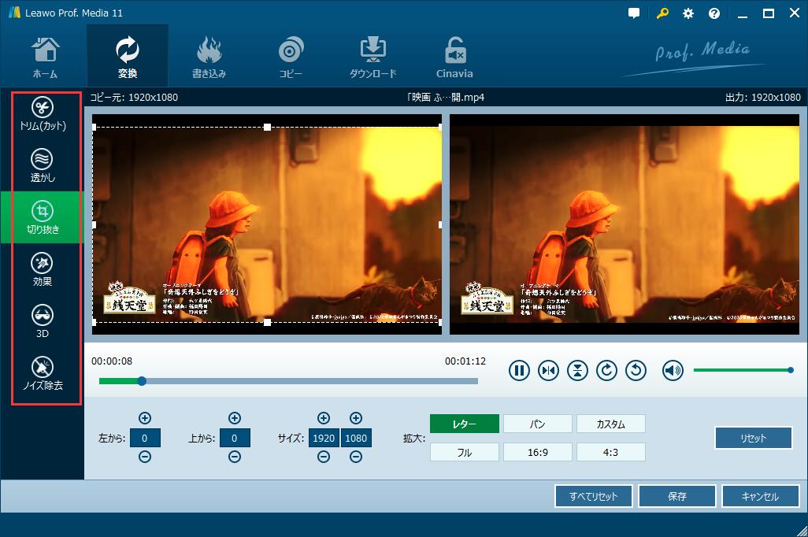Viewport: 808px width, 537px height.
Task: Switch to the 書き込み burn tab
Action: 209,56
